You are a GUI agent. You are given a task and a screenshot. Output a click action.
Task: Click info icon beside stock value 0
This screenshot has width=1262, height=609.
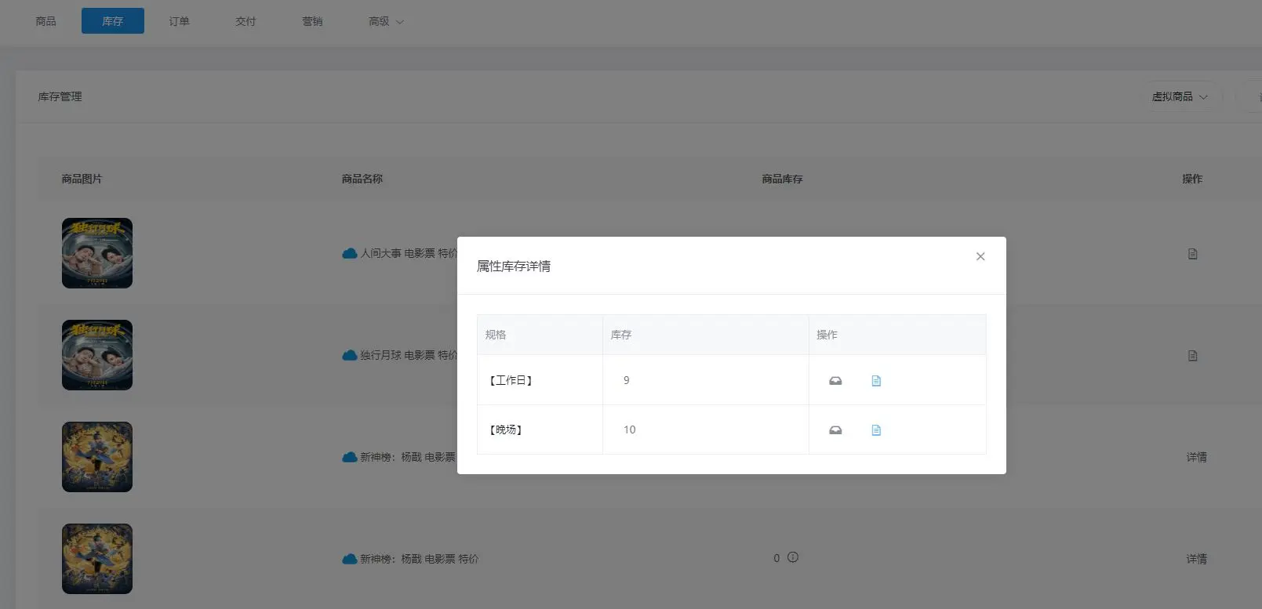click(793, 557)
